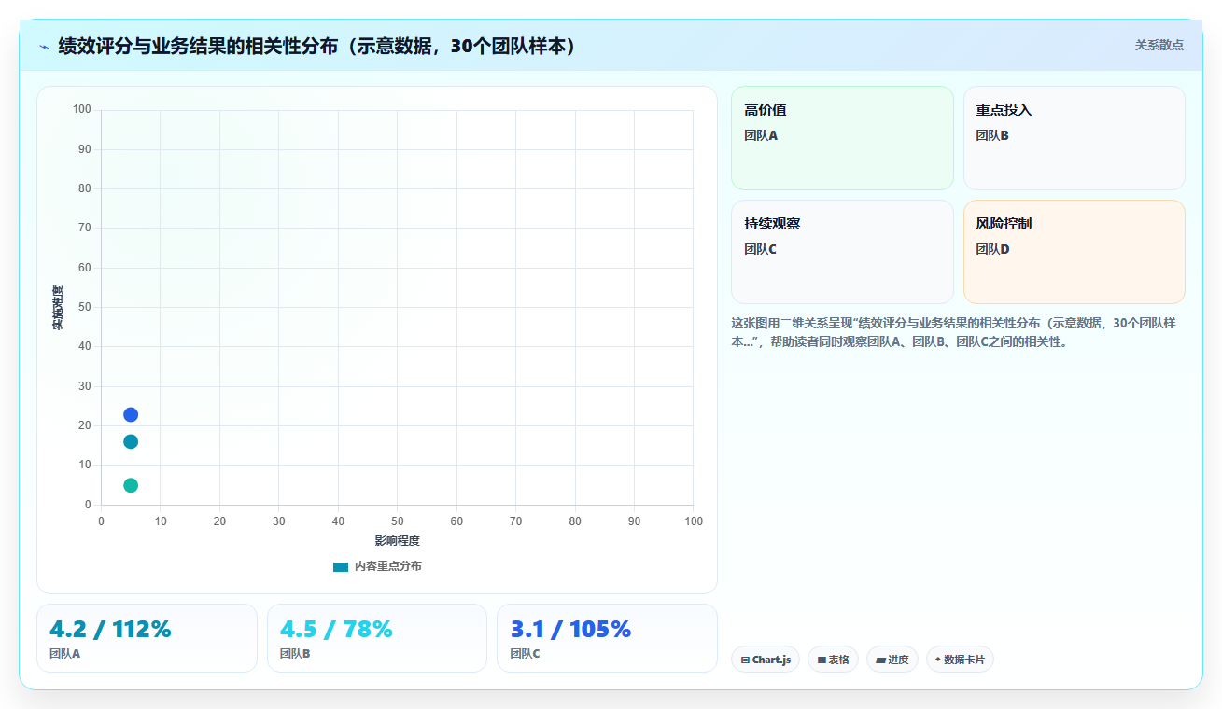Screen dimensions: 1222x709
Task: Click the description paragraph starting 这张图用二维关系
Action: [953, 332]
